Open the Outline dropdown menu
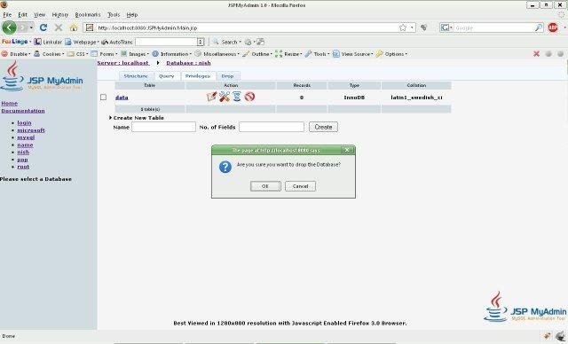Viewport: 568px width, 344px height. click(x=257, y=54)
